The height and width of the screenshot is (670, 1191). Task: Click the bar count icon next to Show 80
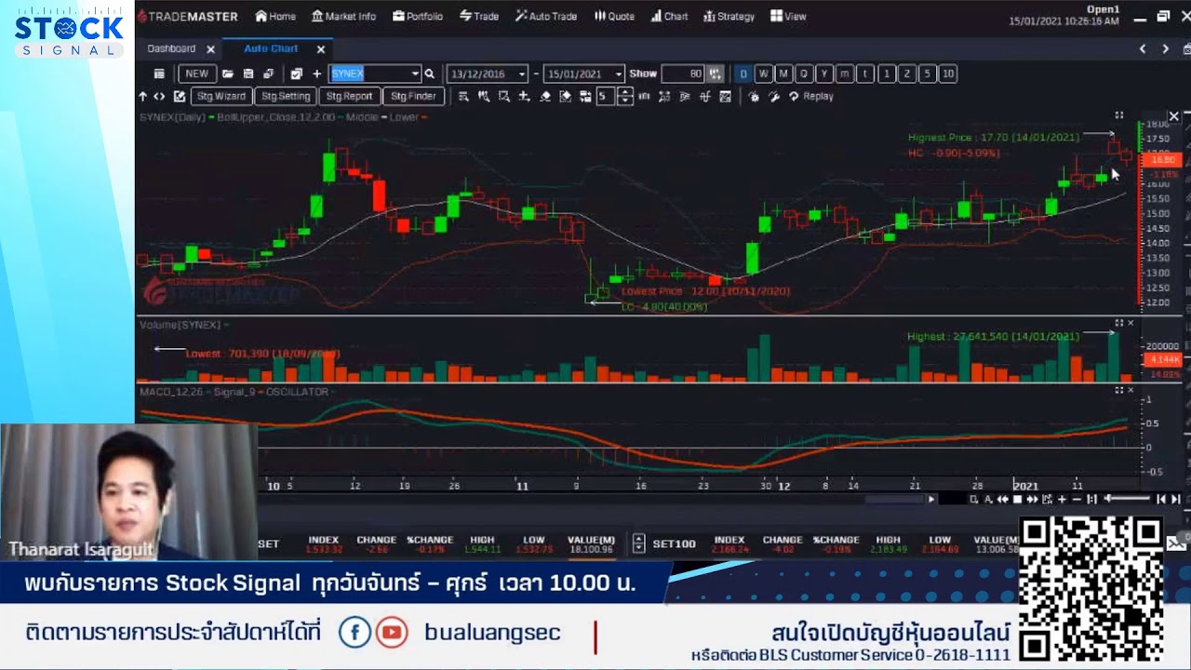(715, 74)
